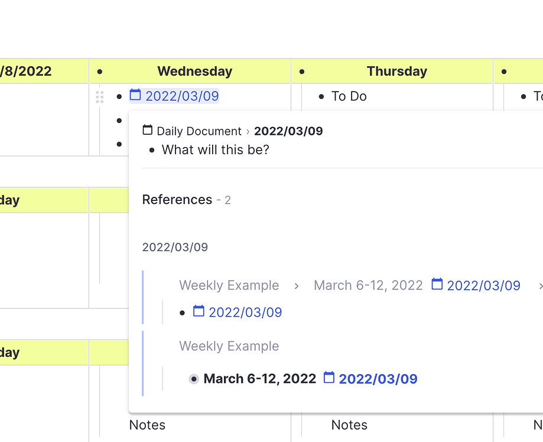Toggle collapse on the nested 2022/03/09 reference bullet
The image size is (543, 442).
(x=183, y=313)
